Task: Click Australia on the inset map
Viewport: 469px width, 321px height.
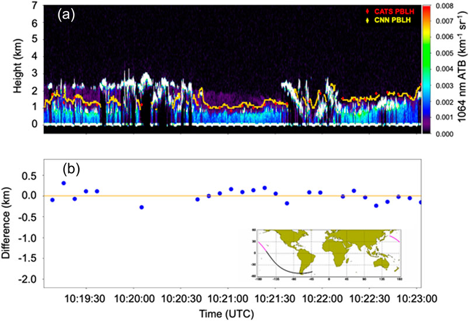Action: 381,264
